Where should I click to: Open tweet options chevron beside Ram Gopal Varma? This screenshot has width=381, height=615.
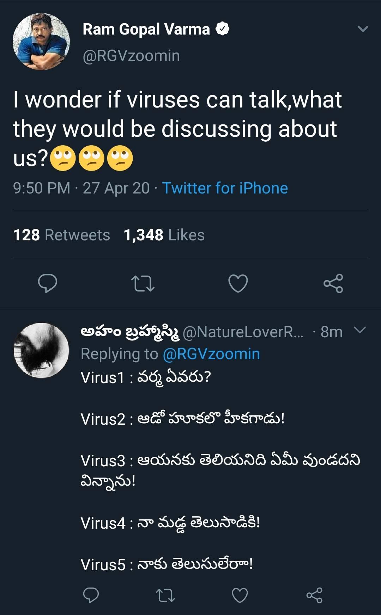pyautogui.click(x=363, y=29)
